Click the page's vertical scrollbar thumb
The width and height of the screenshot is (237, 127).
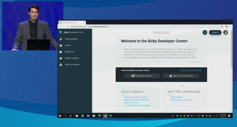232,49
